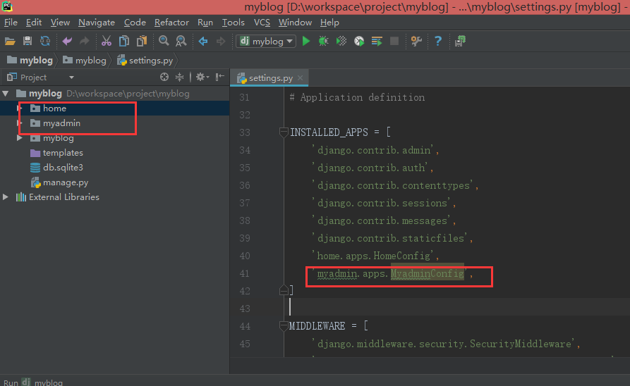Image resolution: width=630 pixels, height=386 pixels.
Task: Click the Cut scissors icon
Action: tap(106, 41)
